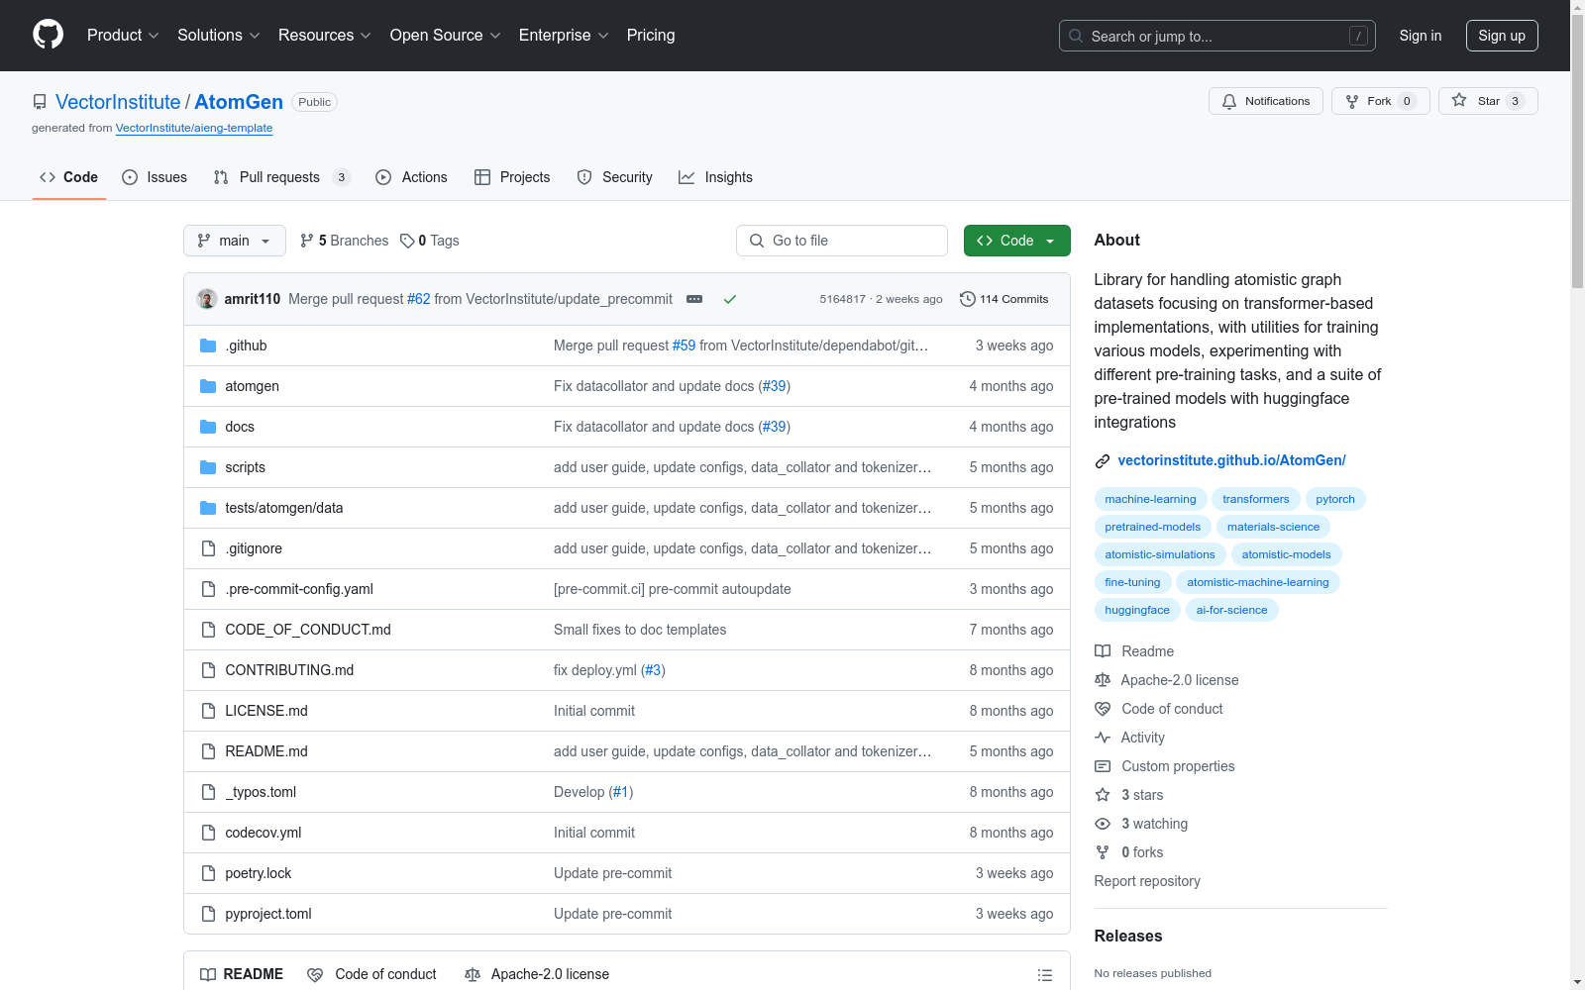Check the commit status checkmark icon
1585x990 pixels.
(x=730, y=299)
